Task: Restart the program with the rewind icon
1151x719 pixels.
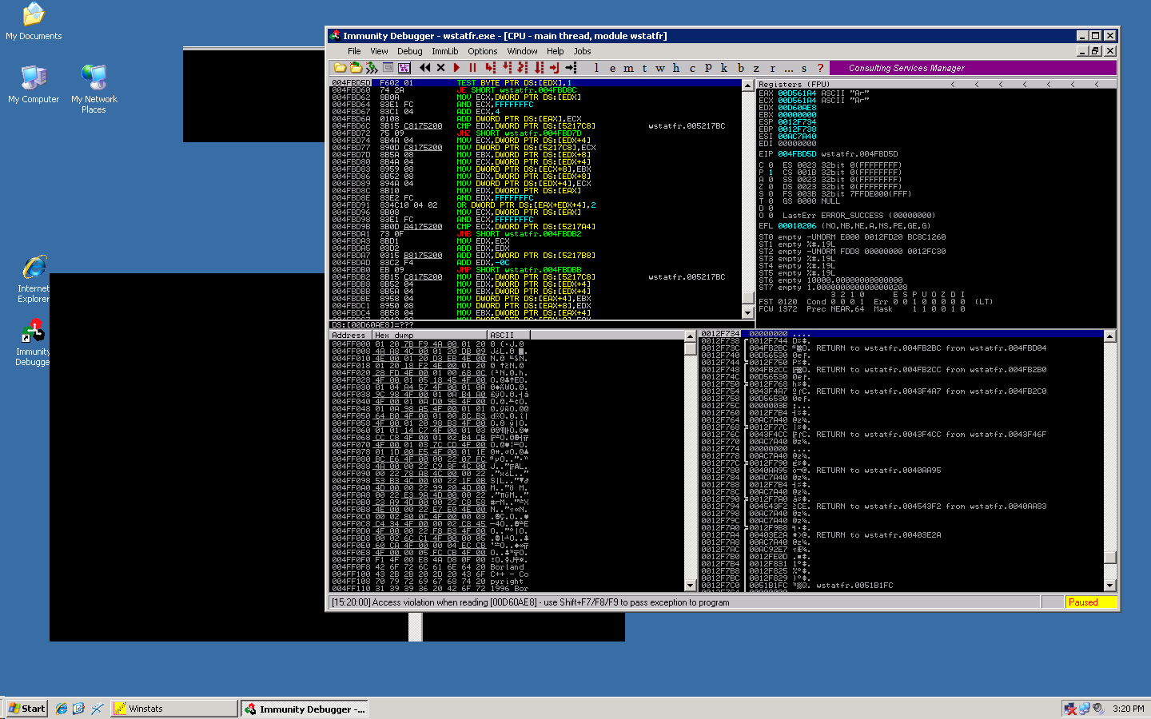Action: 424,68
